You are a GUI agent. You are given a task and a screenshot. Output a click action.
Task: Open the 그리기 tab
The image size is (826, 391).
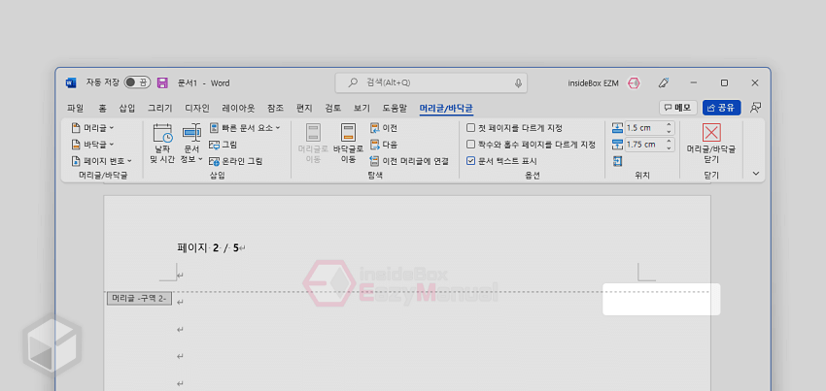159,108
